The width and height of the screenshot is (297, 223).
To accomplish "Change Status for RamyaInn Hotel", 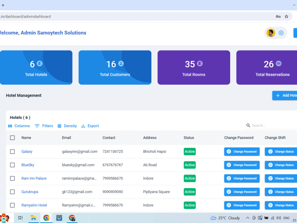I will tap(281, 205).
